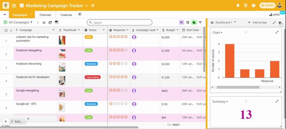Image resolution: width=286 pixels, height=129 pixels.
Task: Click the Chart app drag handle
Action: [246, 32]
